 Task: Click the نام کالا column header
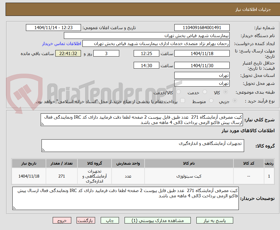189,163
